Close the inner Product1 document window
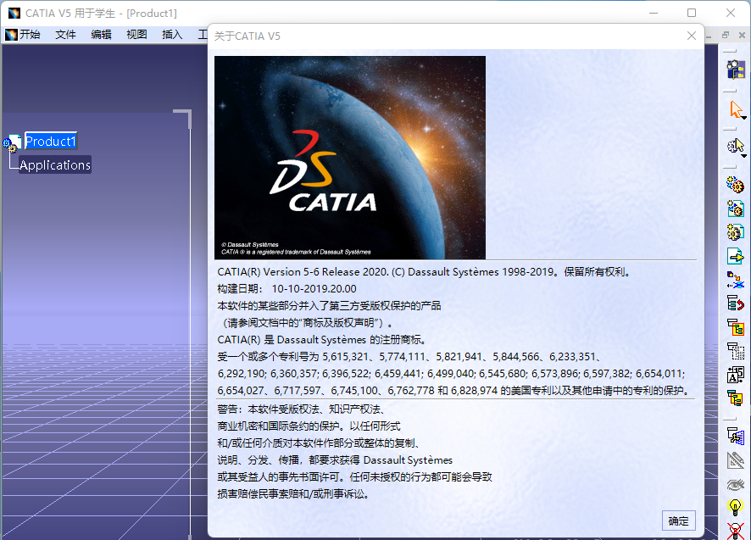The height and width of the screenshot is (540, 751). (x=742, y=35)
